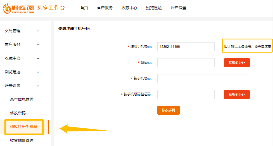Open 修改注册手机号 in the sidebar
The width and height of the screenshot is (273, 146).
pos(24,127)
